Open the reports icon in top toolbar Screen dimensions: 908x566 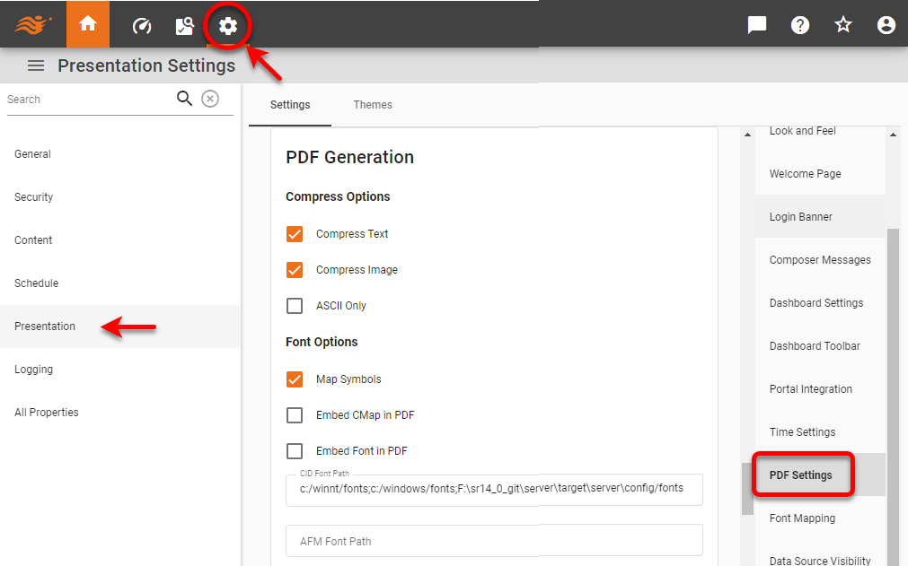pyautogui.click(x=184, y=24)
